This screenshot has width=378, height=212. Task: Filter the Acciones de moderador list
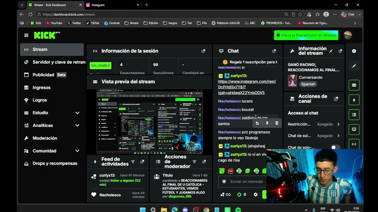coord(195,162)
